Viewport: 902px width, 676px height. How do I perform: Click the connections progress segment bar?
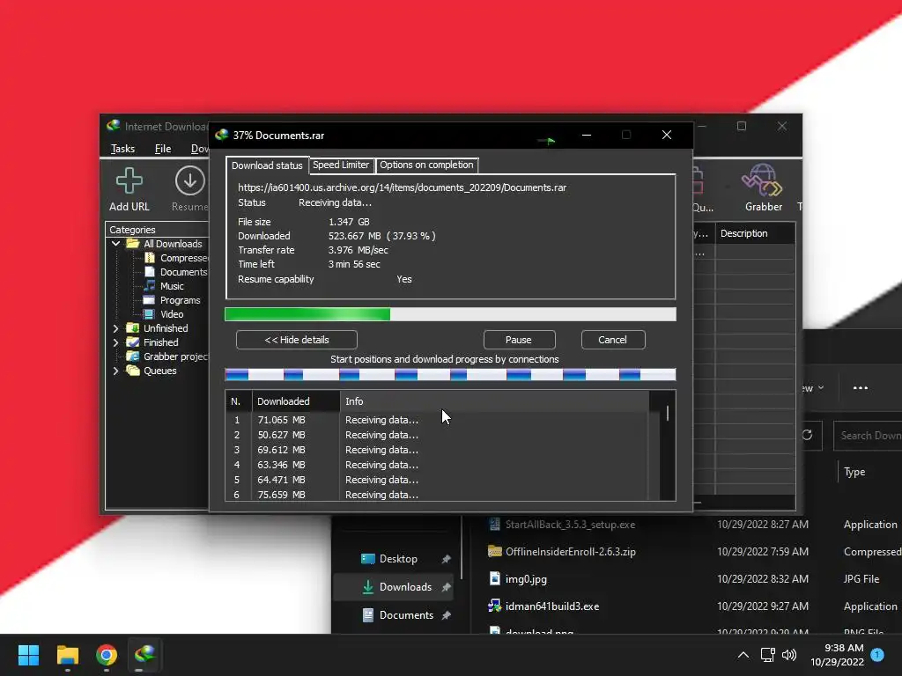point(450,375)
